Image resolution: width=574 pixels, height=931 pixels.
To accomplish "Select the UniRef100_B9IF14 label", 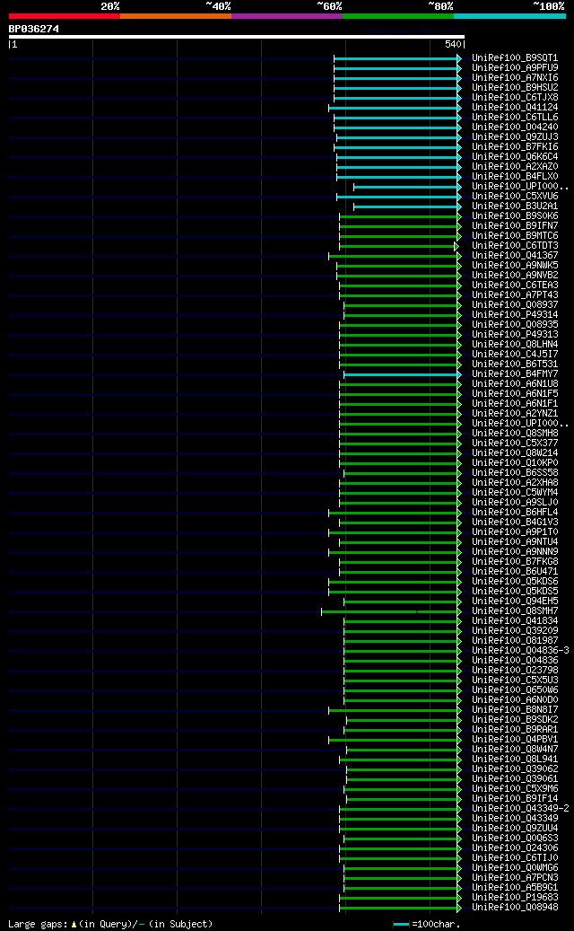I will 515,799.
